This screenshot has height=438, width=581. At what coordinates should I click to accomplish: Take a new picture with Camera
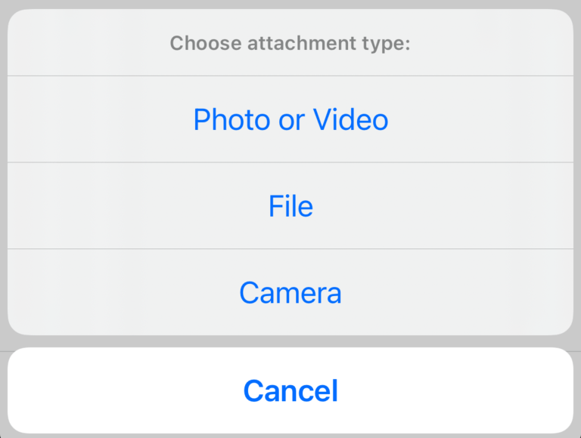(x=290, y=292)
